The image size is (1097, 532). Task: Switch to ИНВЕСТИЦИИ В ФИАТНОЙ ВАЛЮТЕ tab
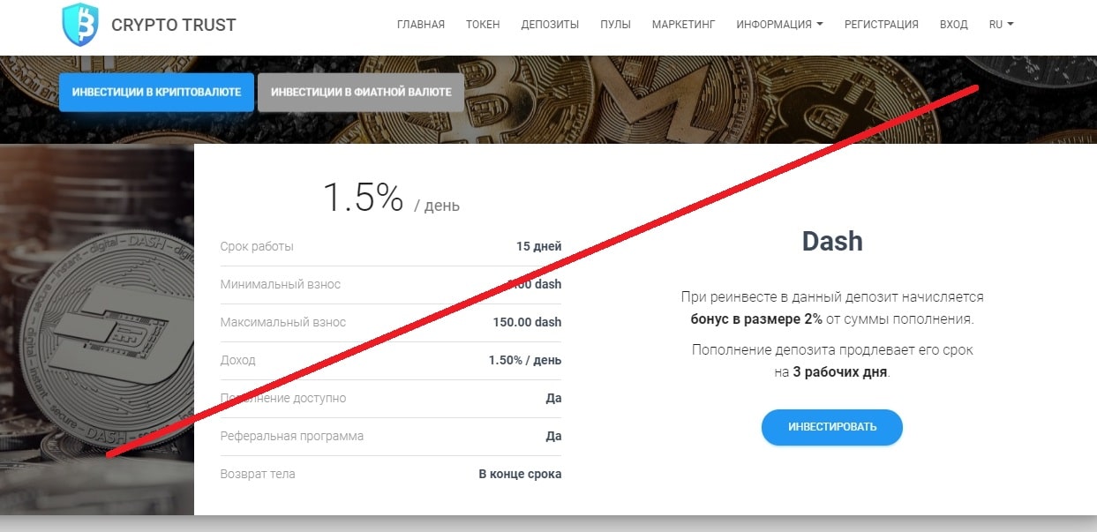(x=361, y=92)
